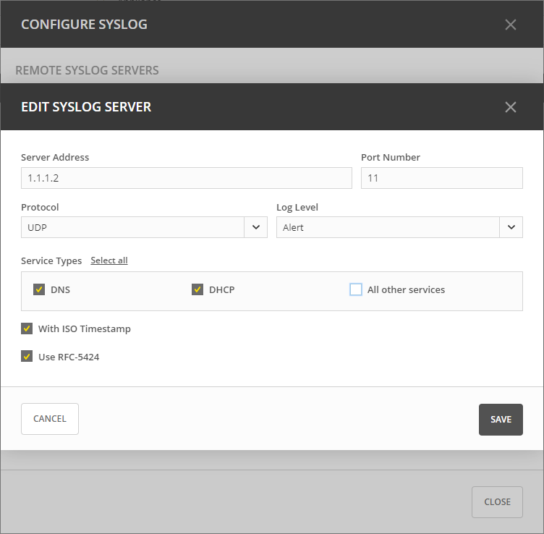Click the Protocol dropdown arrow

[x=256, y=227]
